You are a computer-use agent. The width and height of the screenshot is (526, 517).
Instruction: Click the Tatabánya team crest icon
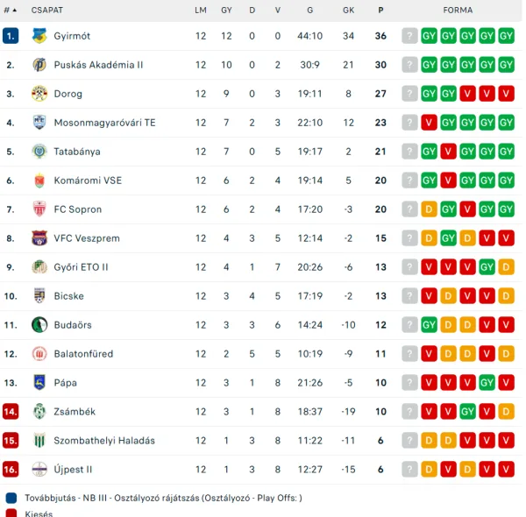tap(39, 152)
